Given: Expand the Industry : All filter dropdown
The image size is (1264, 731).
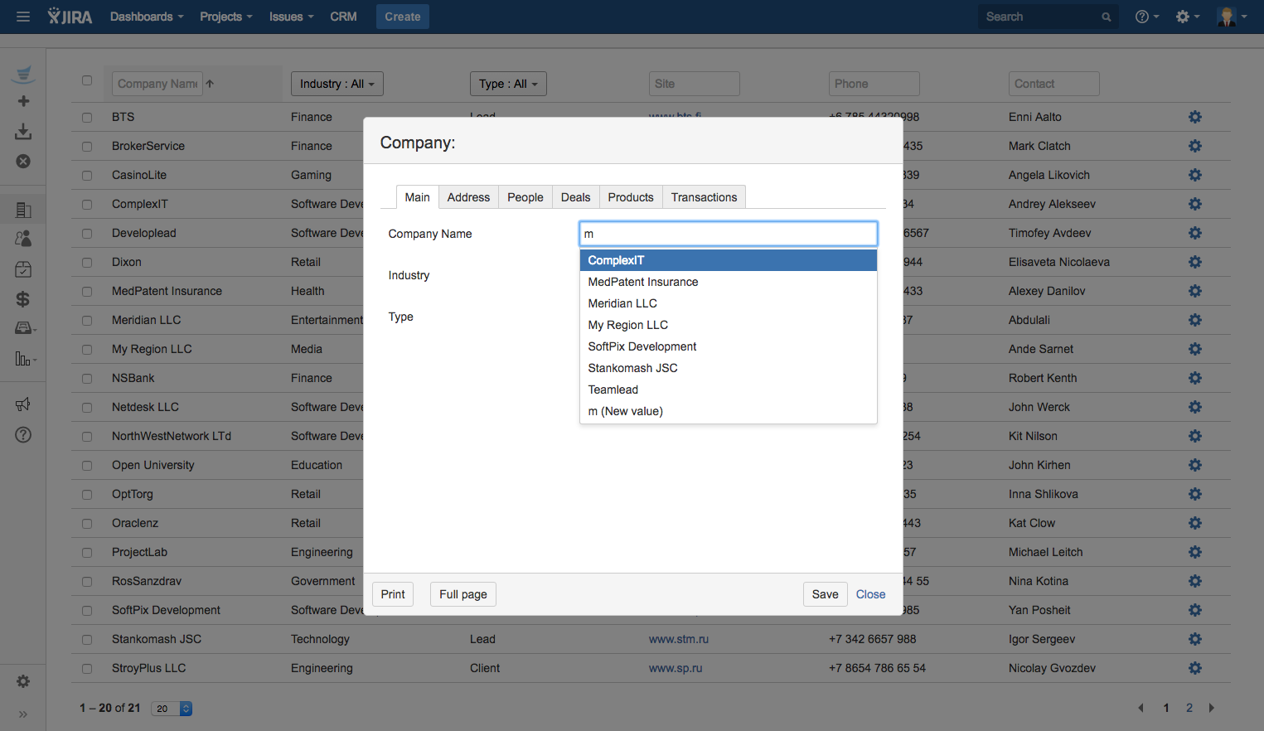Looking at the screenshot, I should click(337, 84).
